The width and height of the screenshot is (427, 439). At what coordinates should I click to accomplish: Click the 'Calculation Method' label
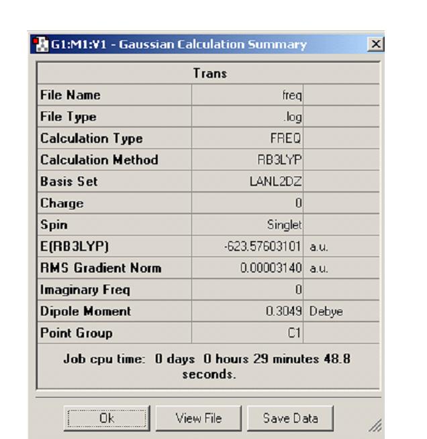[99, 160]
